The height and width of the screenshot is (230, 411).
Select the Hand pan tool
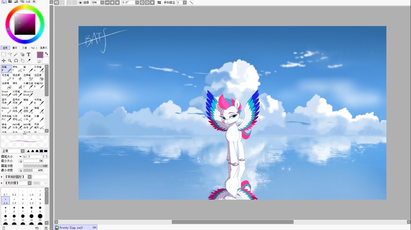click(22, 60)
